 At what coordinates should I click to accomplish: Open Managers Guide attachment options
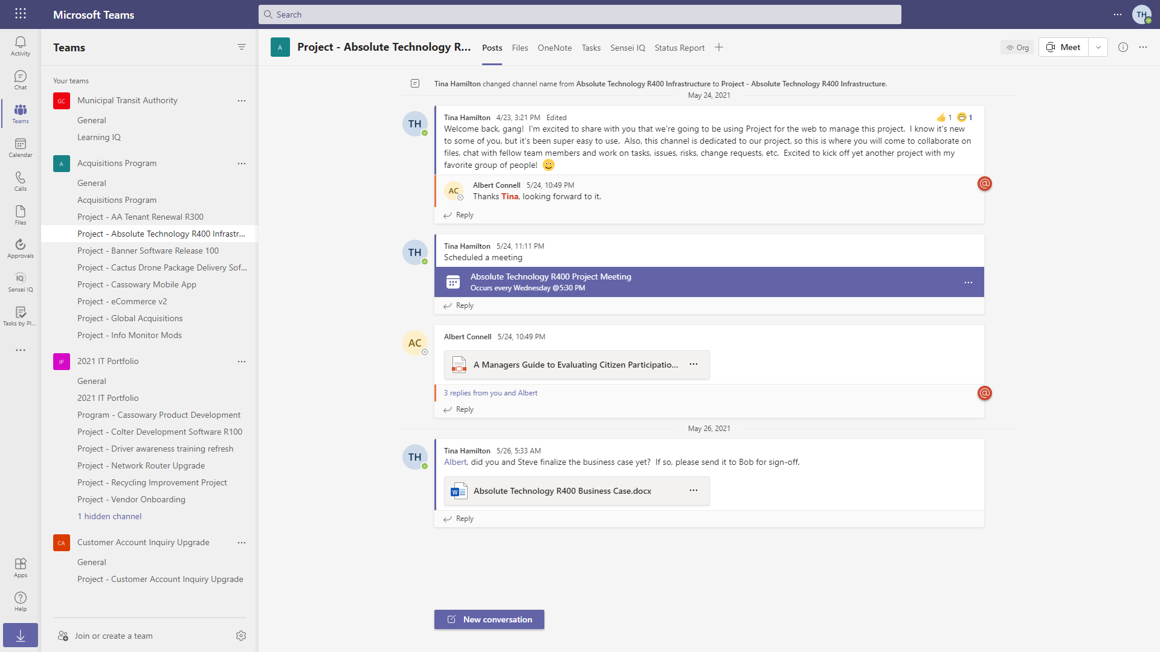coord(694,364)
